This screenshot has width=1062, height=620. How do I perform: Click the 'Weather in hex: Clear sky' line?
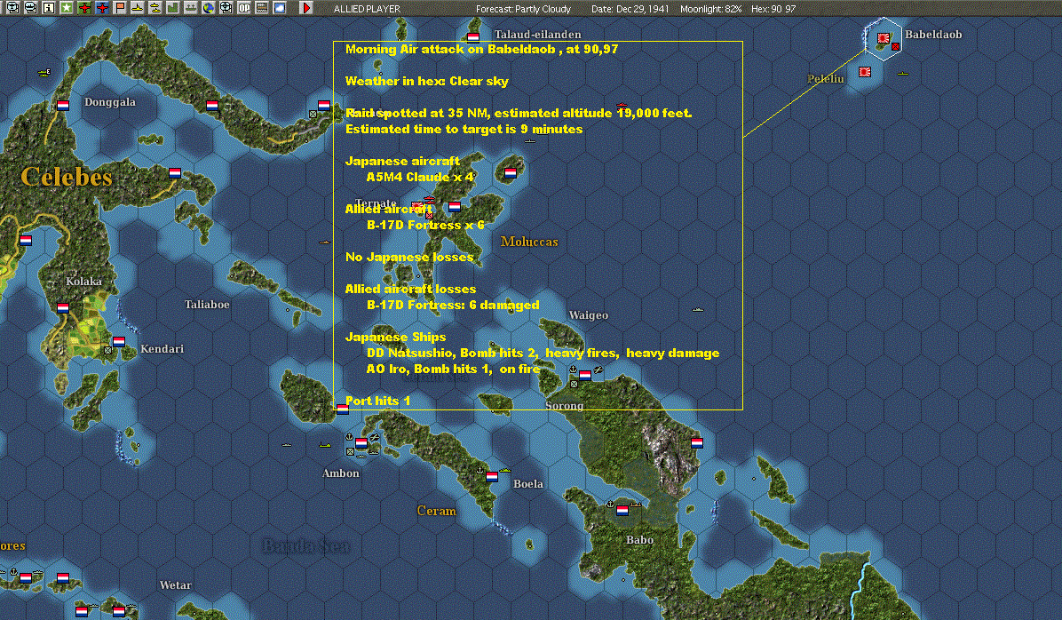tap(427, 81)
